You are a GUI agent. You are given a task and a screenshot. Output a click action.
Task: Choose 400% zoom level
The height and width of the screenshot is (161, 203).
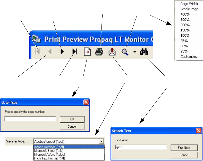(x=185, y=14)
